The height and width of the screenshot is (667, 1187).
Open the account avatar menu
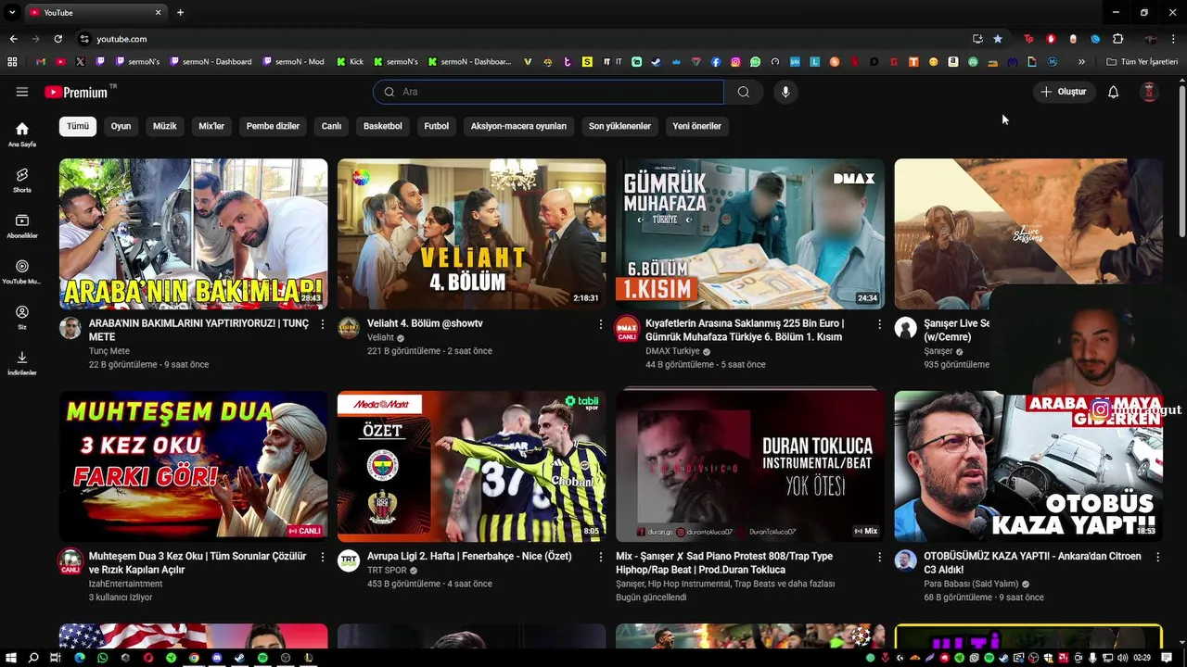tap(1149, 92)
